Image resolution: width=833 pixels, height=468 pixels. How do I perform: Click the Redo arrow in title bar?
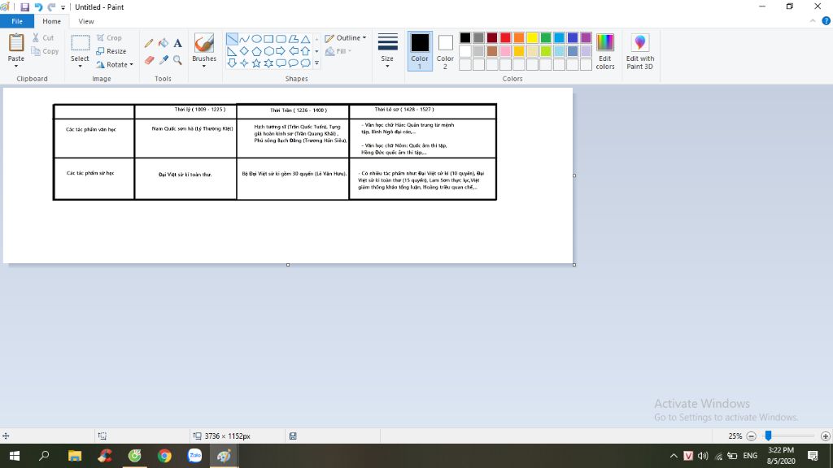point(51,6)
